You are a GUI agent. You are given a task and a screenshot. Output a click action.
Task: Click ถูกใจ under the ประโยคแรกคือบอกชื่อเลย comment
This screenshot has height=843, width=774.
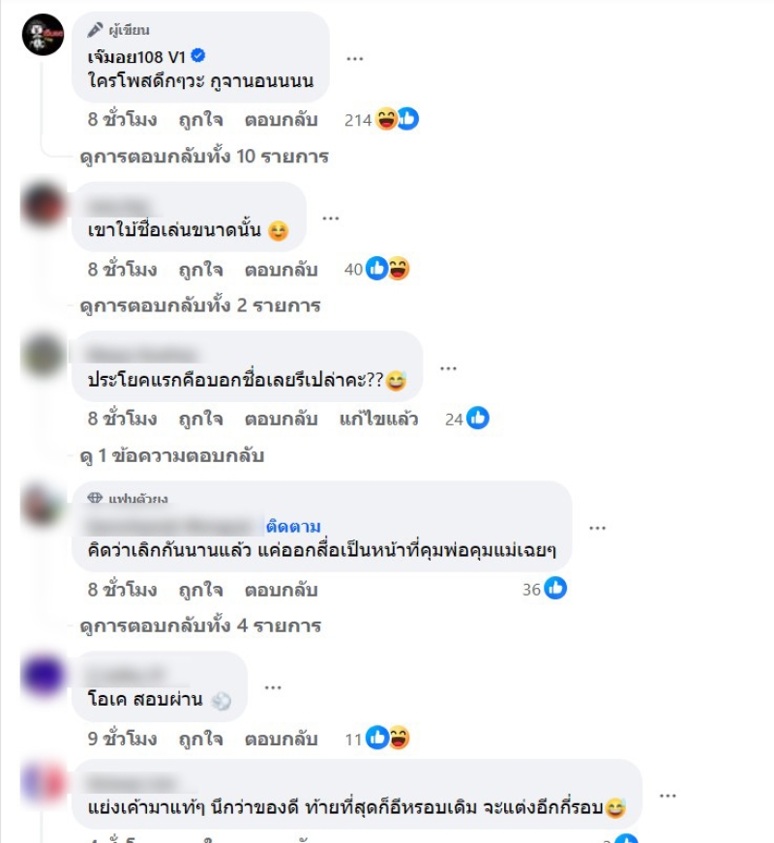[x=200, y=419]
